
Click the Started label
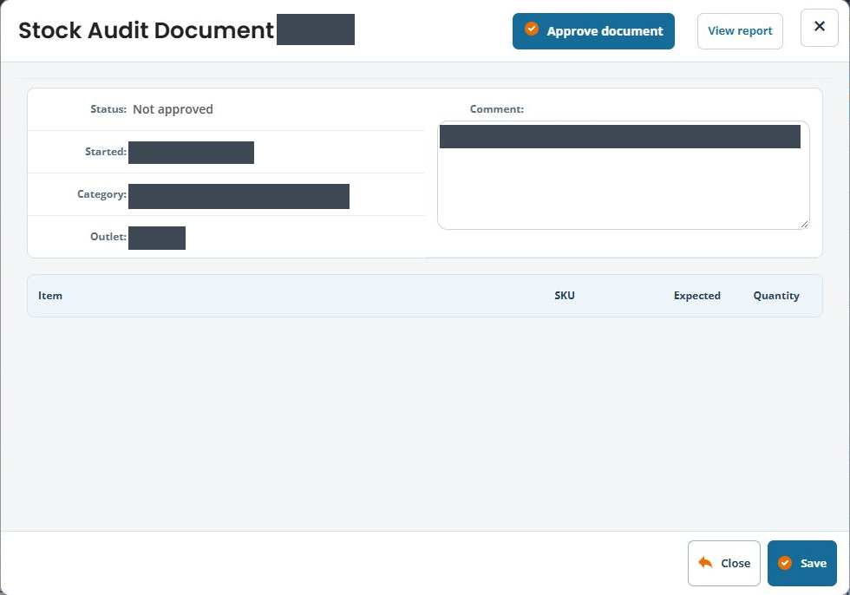pos(106,151)
